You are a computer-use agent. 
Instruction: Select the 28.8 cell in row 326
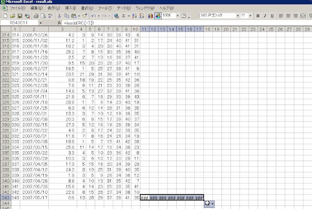click(63, 102)
